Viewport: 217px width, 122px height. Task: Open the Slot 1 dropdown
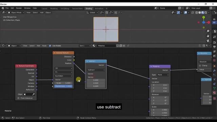85,46
